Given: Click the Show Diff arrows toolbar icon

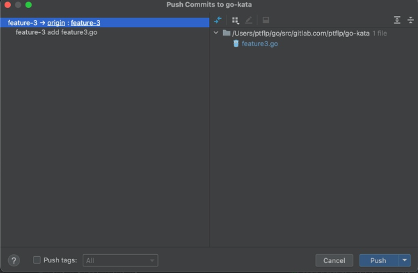Looking at the screenshot, I should point(218,20).
